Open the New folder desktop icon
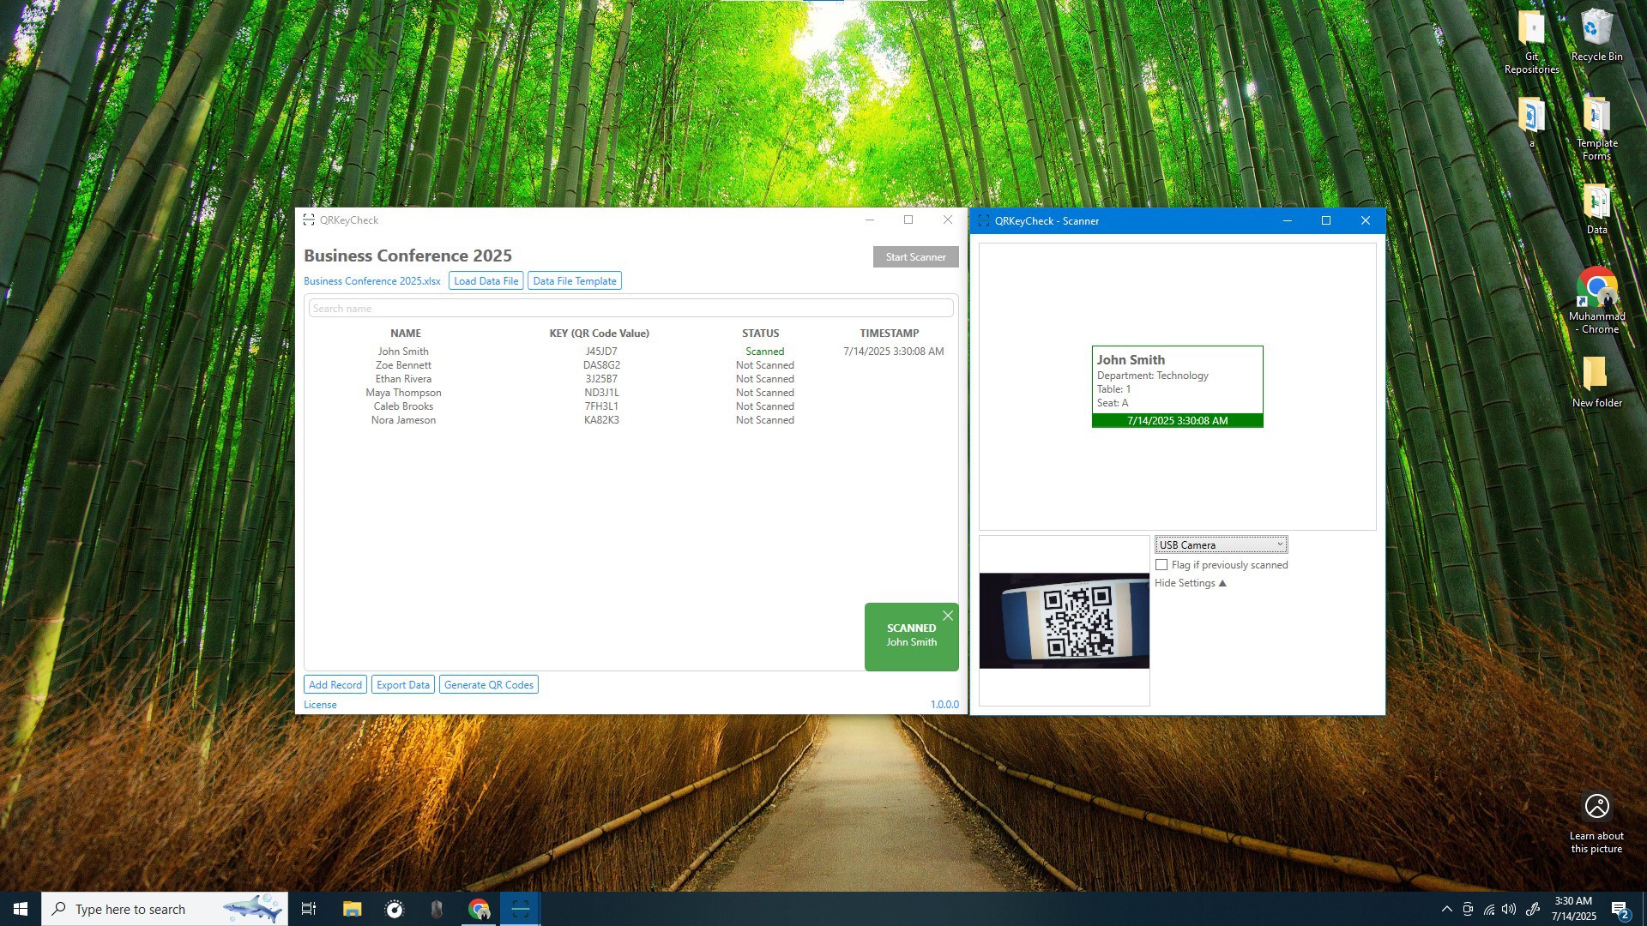 1596,376
